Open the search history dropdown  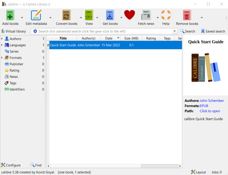tap(175, 31)
